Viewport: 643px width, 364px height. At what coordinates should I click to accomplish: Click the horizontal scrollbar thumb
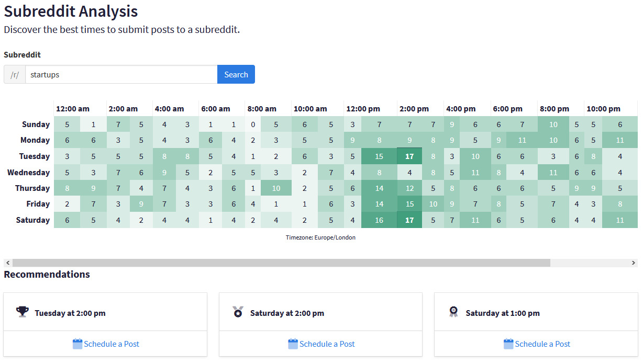click(x=281, y=263)
